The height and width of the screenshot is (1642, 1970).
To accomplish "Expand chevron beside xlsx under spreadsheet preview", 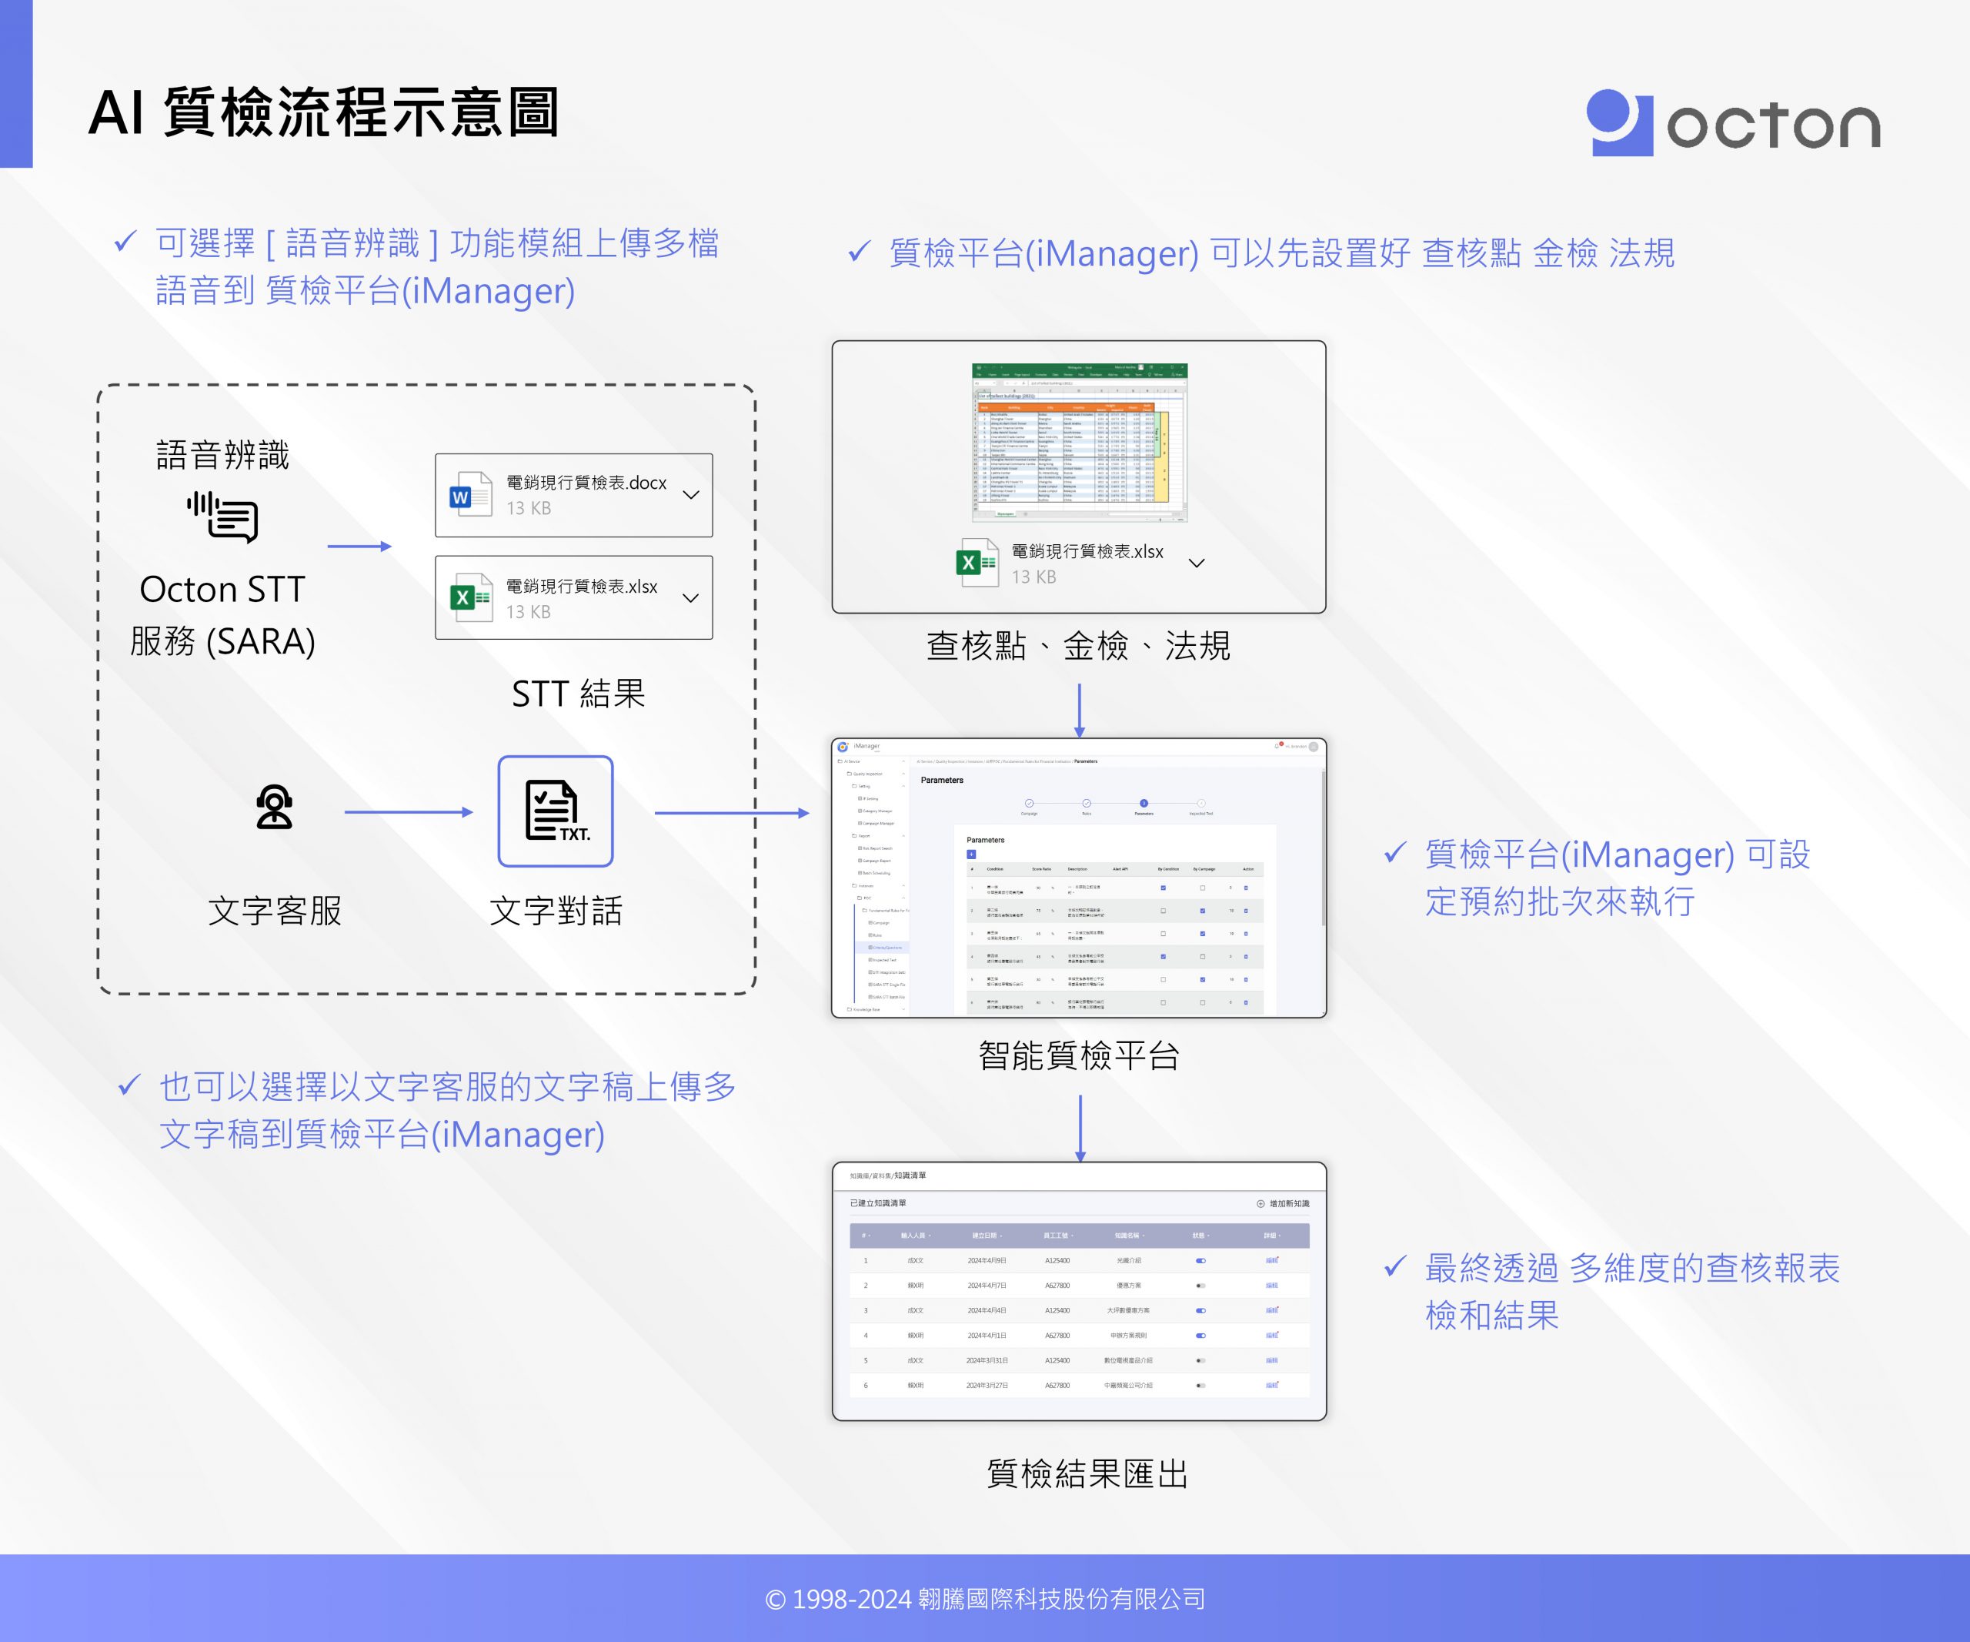I will pos(1197,563).
